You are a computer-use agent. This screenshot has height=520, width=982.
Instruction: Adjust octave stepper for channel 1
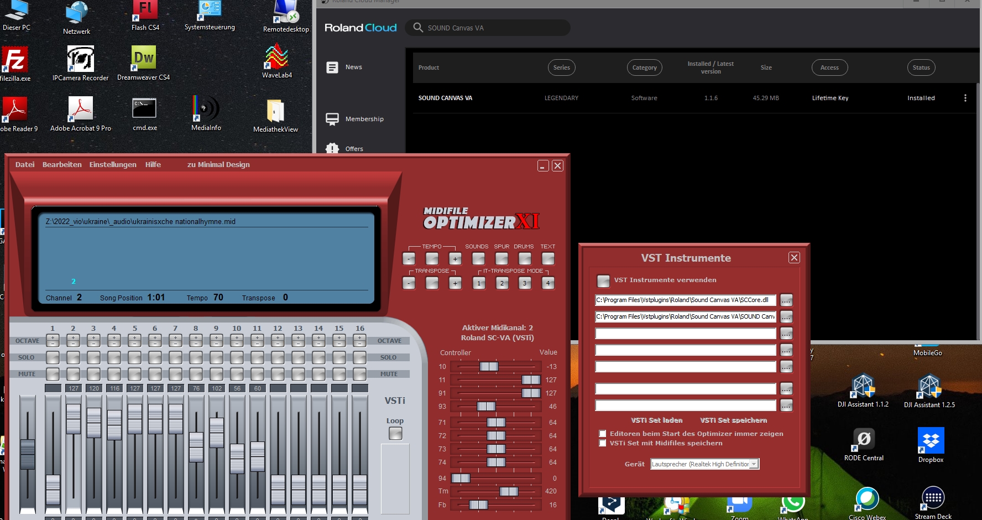point(53,340)
